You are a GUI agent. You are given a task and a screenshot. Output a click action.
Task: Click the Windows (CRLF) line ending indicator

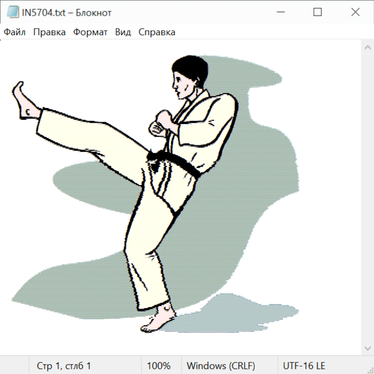coord(221,366)
